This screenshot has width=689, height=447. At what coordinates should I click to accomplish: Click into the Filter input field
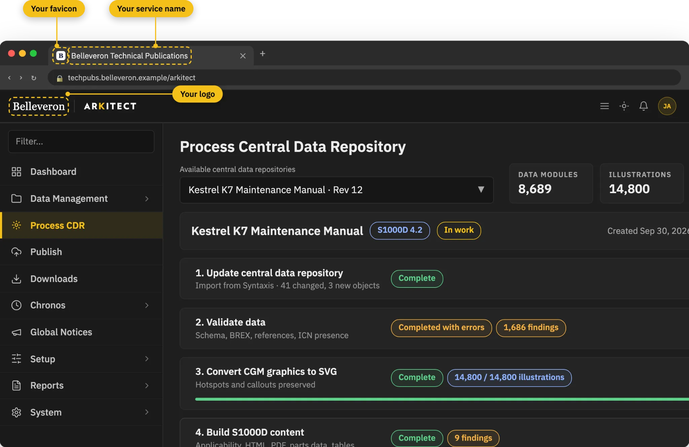point(81,141)
